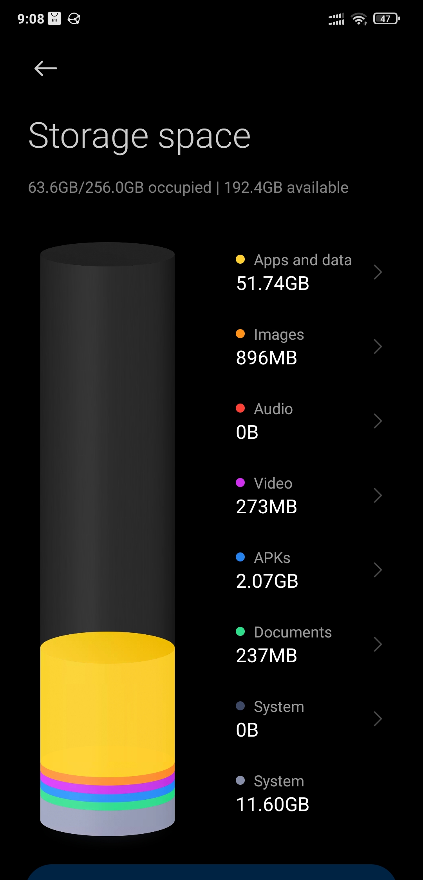Tap the purple Video color dot

click(240, 483)
